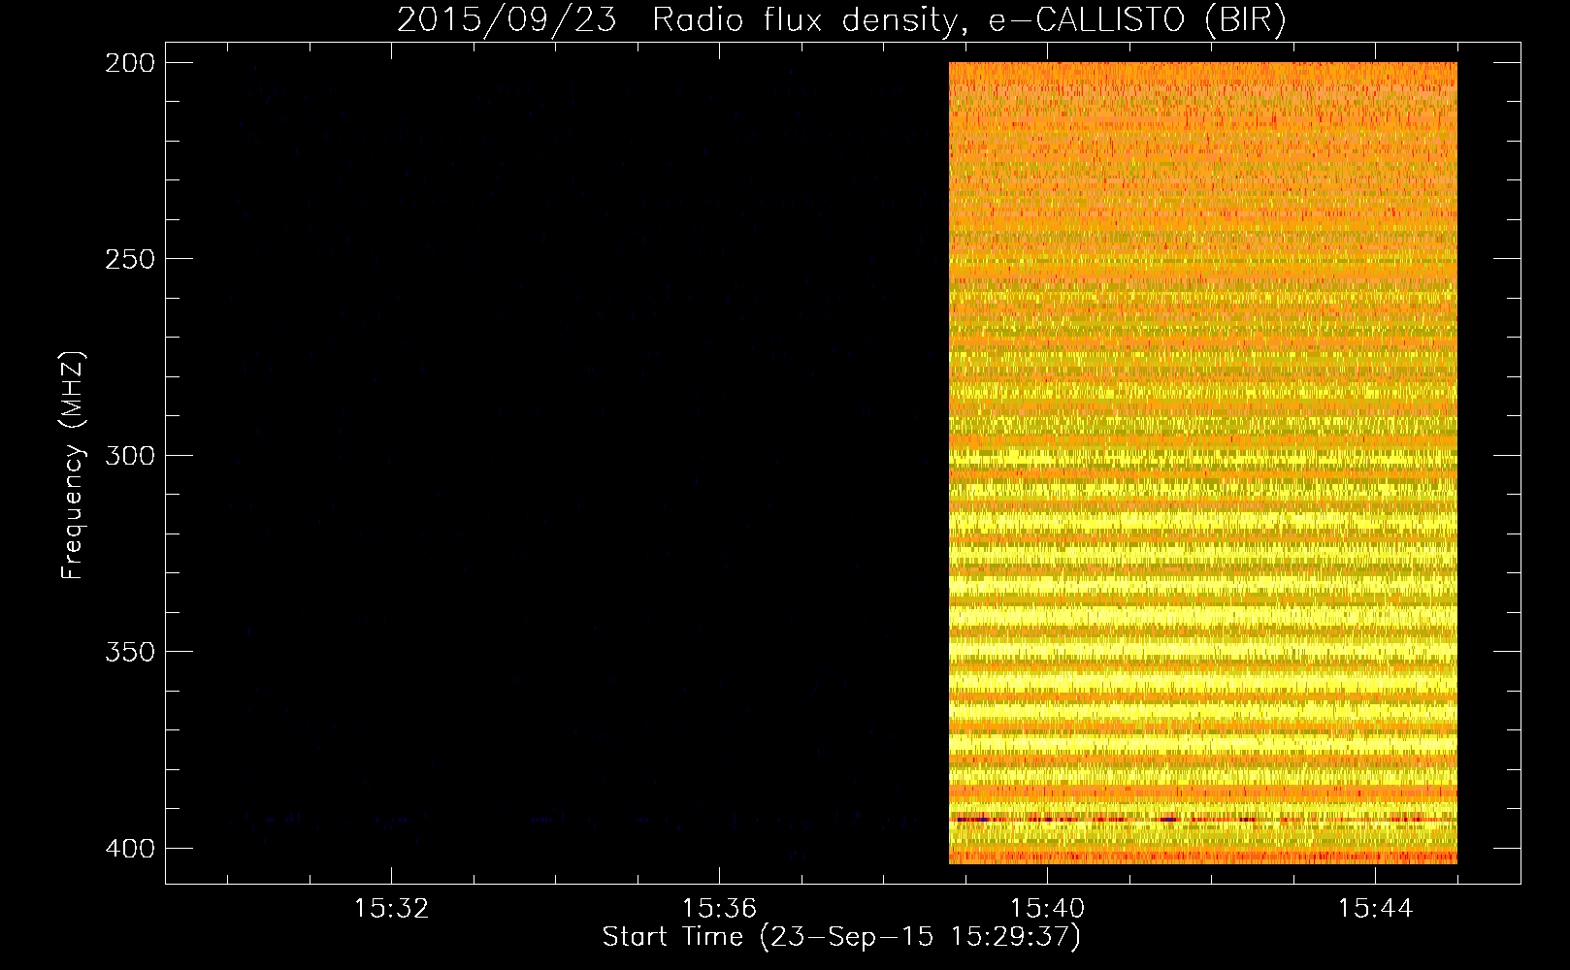Click the orange-yellow spectrogram data block

(x=1203, y=463)
